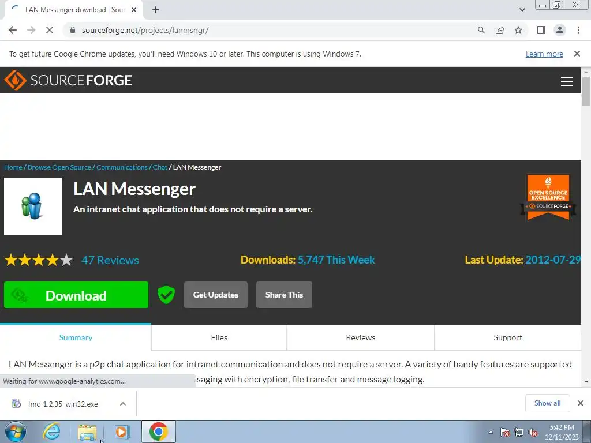This screenshot has height=443, width=591.
Task: Click the Action Center flag tray icon
Action: 505,432
